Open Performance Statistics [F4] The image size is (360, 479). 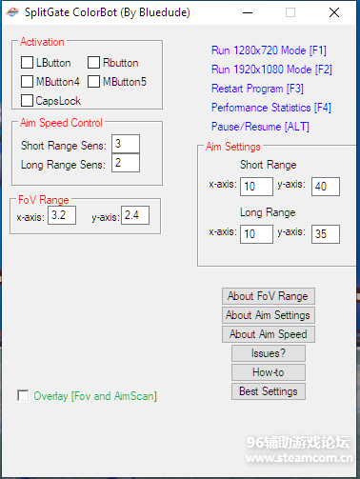271,108
